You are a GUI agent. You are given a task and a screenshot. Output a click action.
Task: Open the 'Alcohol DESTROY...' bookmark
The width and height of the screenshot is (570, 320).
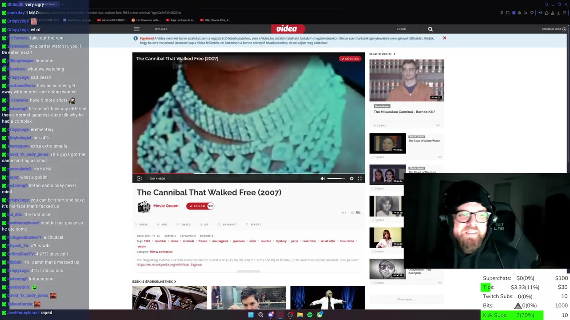tap(111, 20)
